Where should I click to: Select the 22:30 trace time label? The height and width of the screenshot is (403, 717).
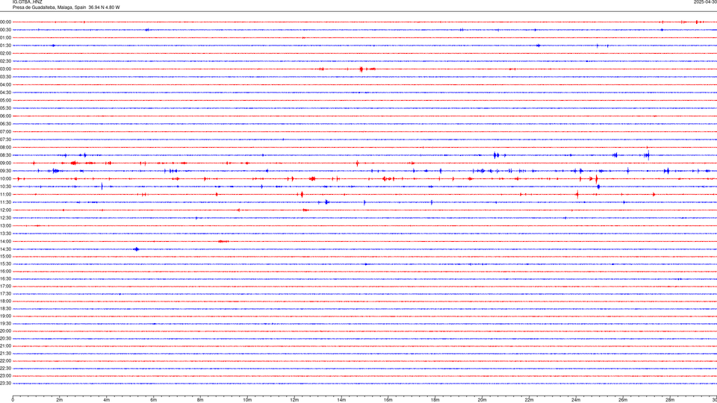5,368
